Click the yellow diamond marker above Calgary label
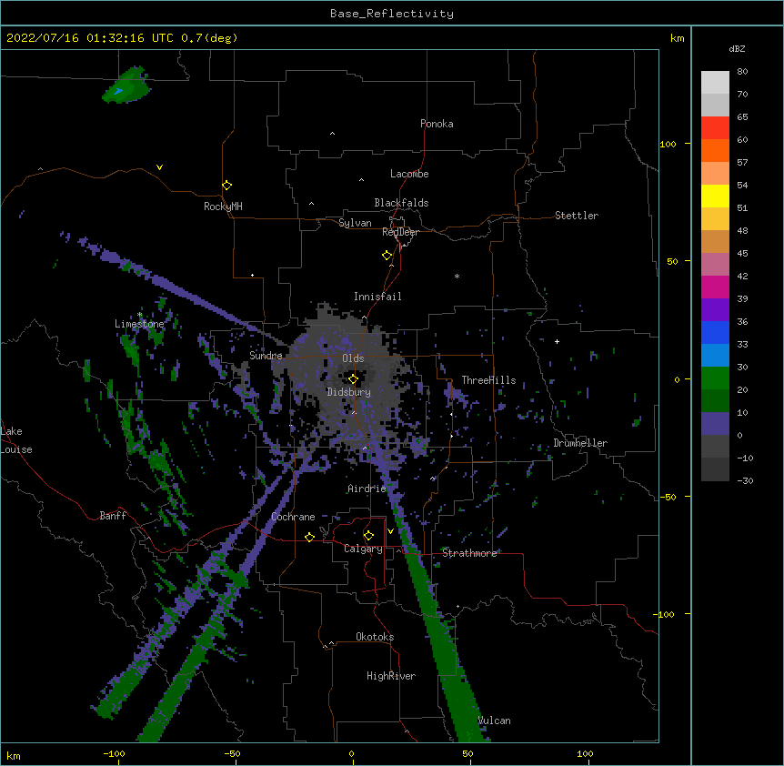Viewport: 784px width, 766px height. point(368,536)
